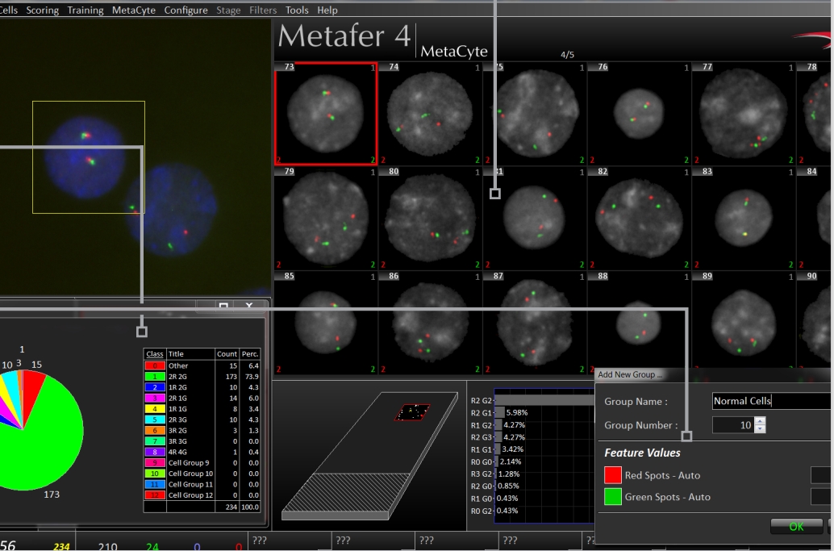Click the green 24 count in status bar

152,546
